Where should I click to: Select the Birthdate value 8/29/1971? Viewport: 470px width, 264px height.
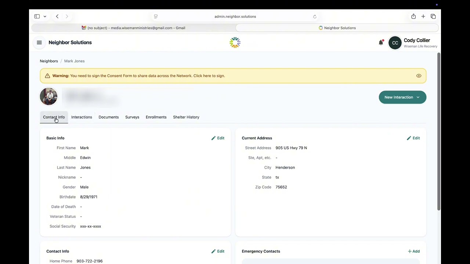point(88,197)
